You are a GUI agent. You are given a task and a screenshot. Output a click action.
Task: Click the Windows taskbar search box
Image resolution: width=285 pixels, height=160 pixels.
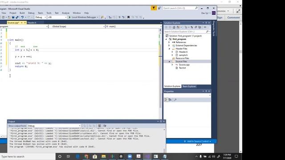[x=28, y=156]
